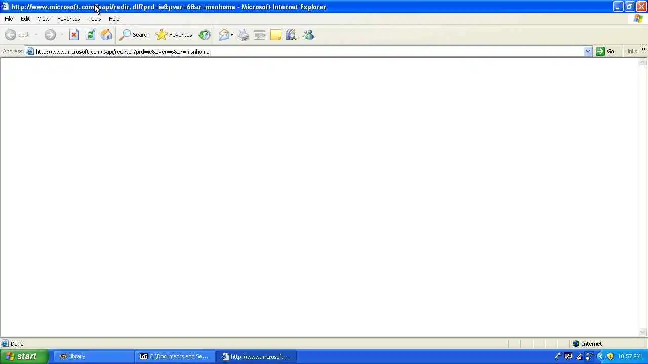The height and width of the screenshot is (364, 648).
Task: Open the Favorites pane from toolbar
Action: 174,35
